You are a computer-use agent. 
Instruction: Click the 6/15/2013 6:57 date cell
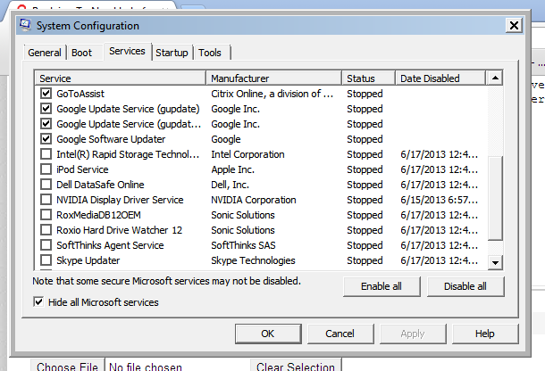[440, 200]
